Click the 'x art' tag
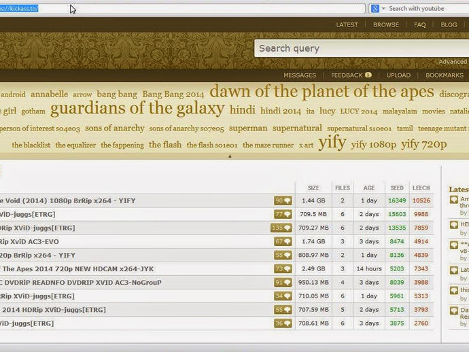The height and width of the screenshot is (352, 469). [306, 145]
